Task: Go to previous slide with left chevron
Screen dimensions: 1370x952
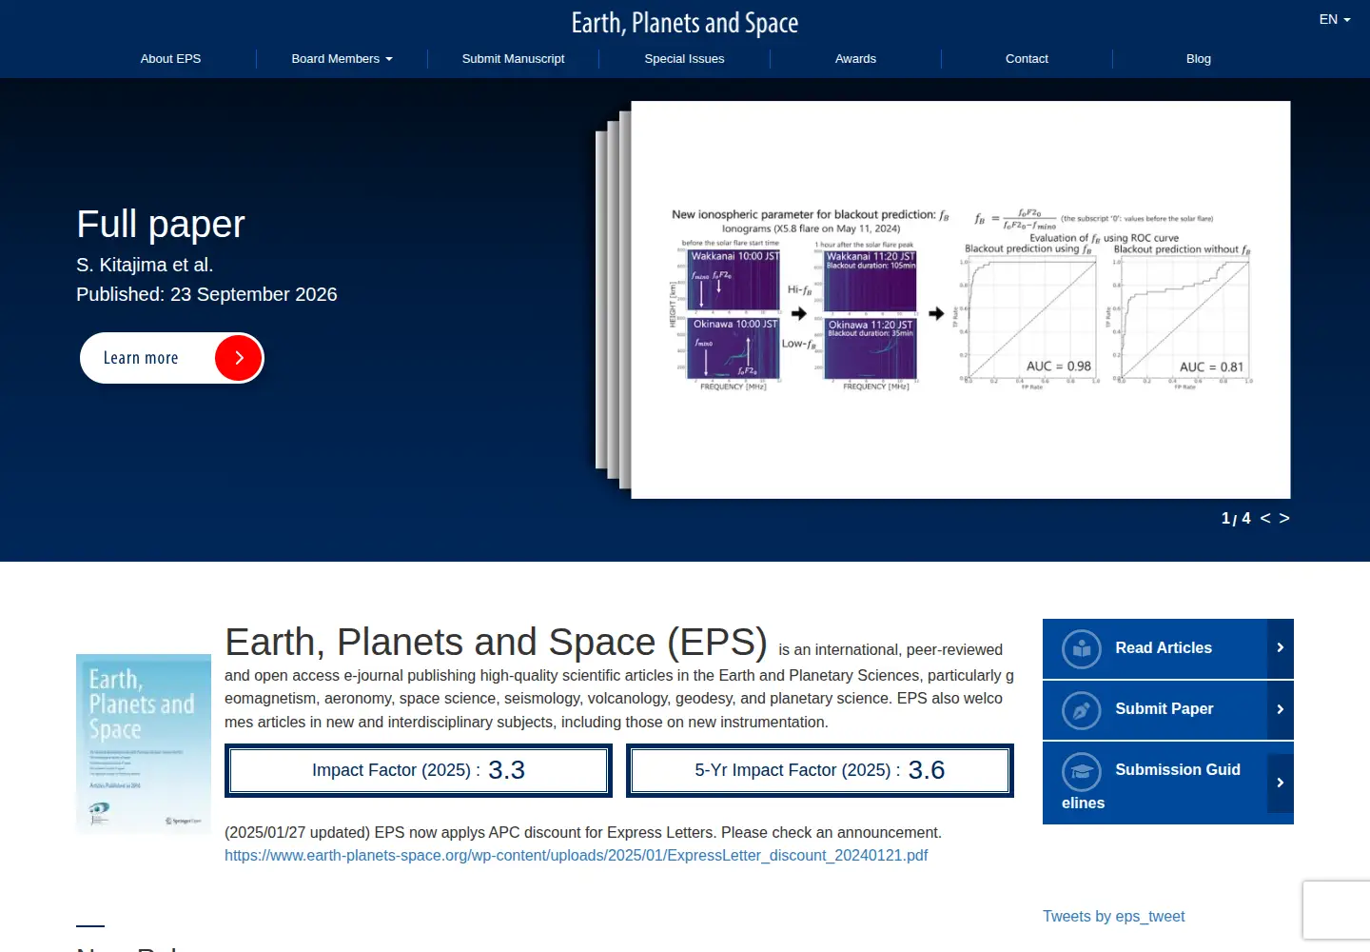Action: click(x=1265, y=518)
